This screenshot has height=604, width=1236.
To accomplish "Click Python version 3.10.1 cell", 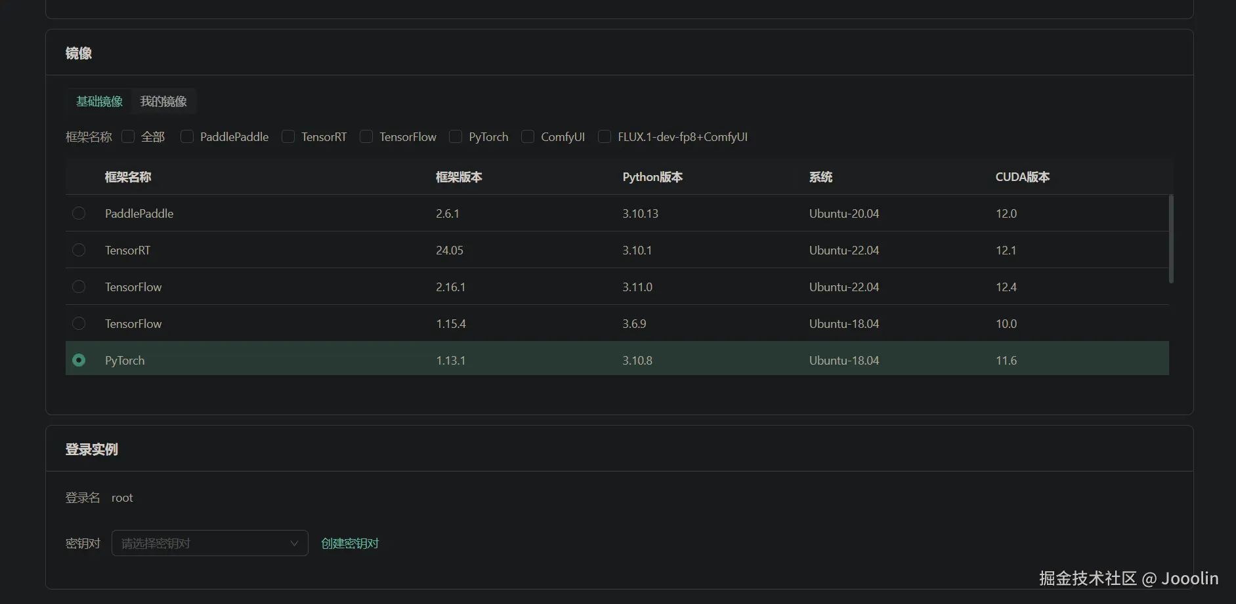I will (637, 250).
